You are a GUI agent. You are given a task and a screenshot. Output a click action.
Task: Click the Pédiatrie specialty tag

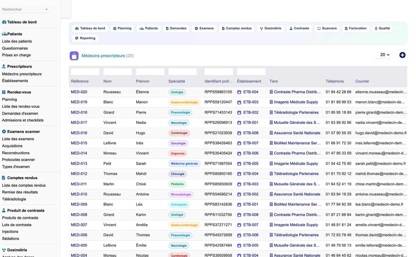[177, 184]
